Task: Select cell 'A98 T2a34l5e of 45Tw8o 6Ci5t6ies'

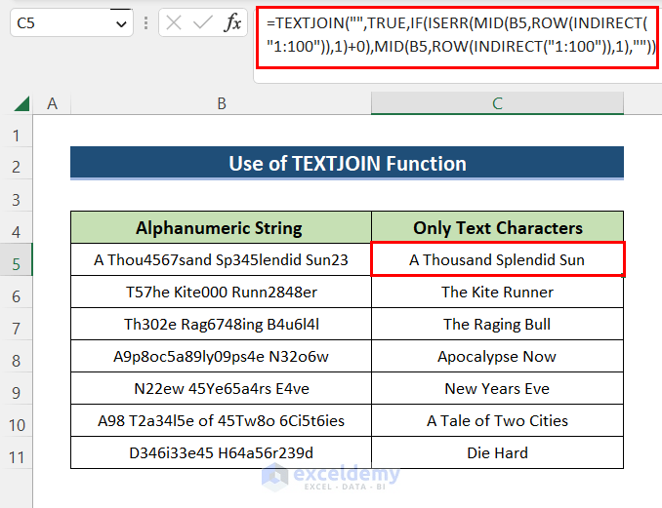Action: point(222,420)
